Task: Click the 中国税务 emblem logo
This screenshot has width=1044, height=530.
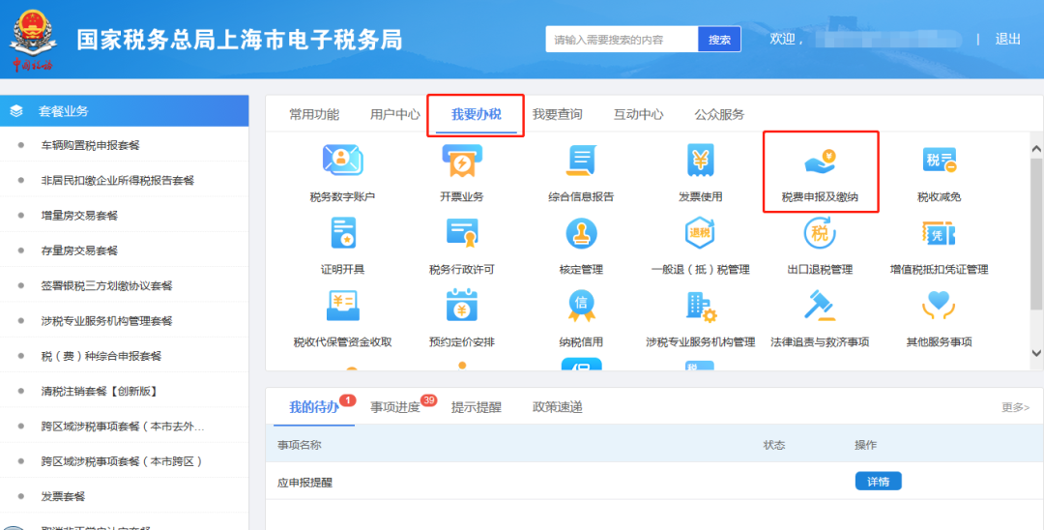Action: coord(32,40)
